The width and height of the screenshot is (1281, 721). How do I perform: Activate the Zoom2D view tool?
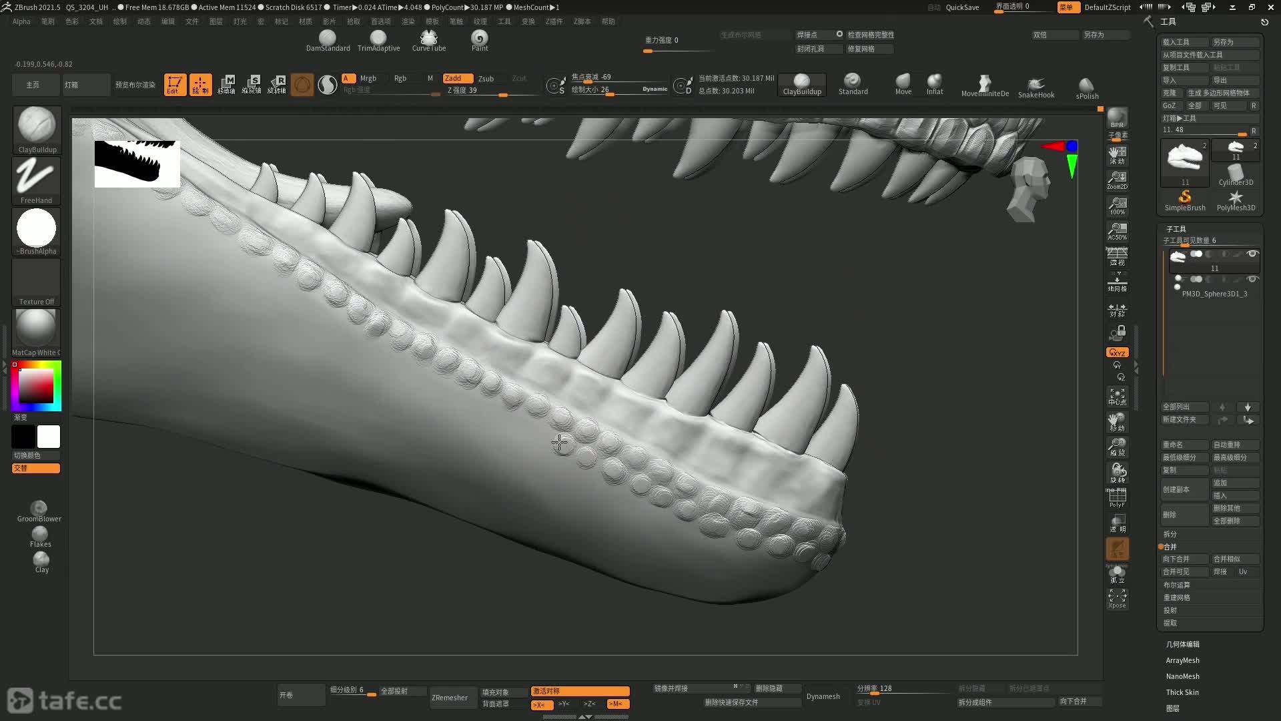click(1117, 180)
